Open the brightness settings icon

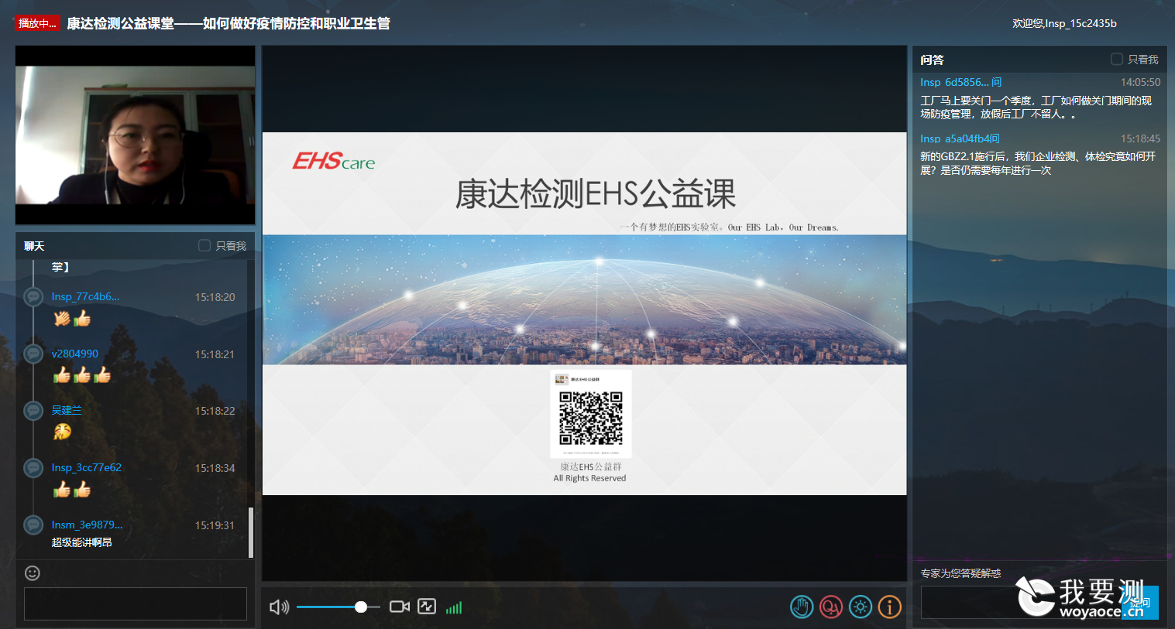pos(861,607)
